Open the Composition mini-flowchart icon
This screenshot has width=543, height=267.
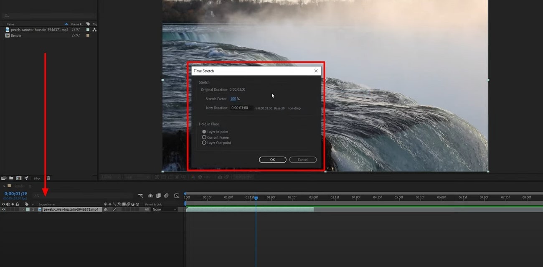coord(140,196)
